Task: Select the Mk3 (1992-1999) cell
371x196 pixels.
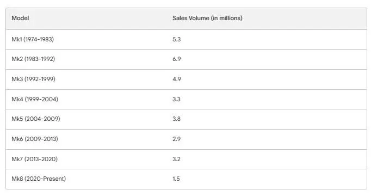Action: pyautogui.click(x=86, y=79)
